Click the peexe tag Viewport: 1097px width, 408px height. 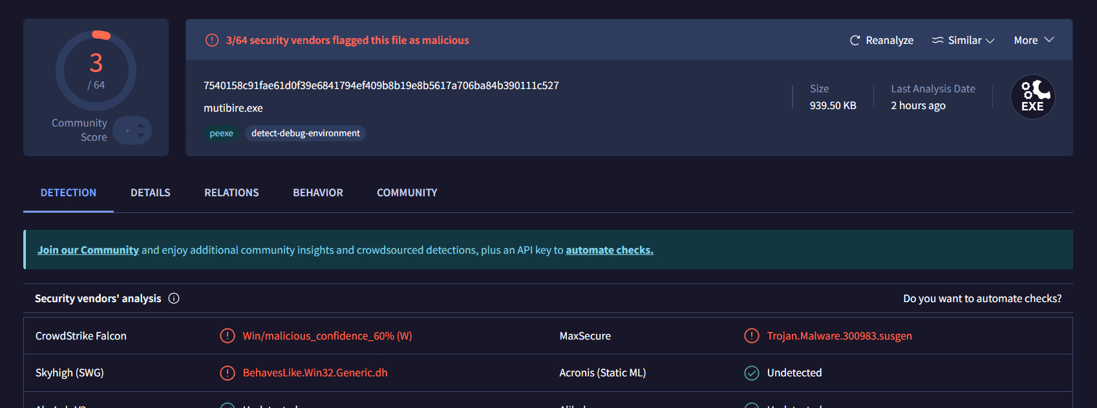click(221, 133)
